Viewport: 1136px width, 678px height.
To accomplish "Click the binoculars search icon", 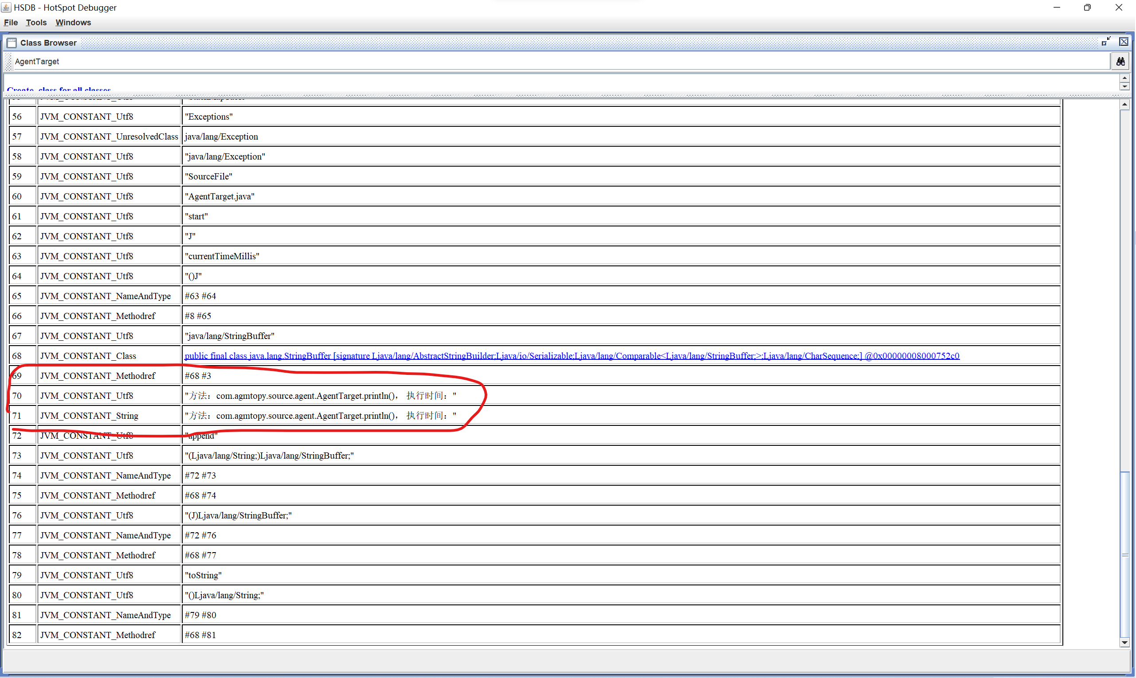I will click(1120, 61).
